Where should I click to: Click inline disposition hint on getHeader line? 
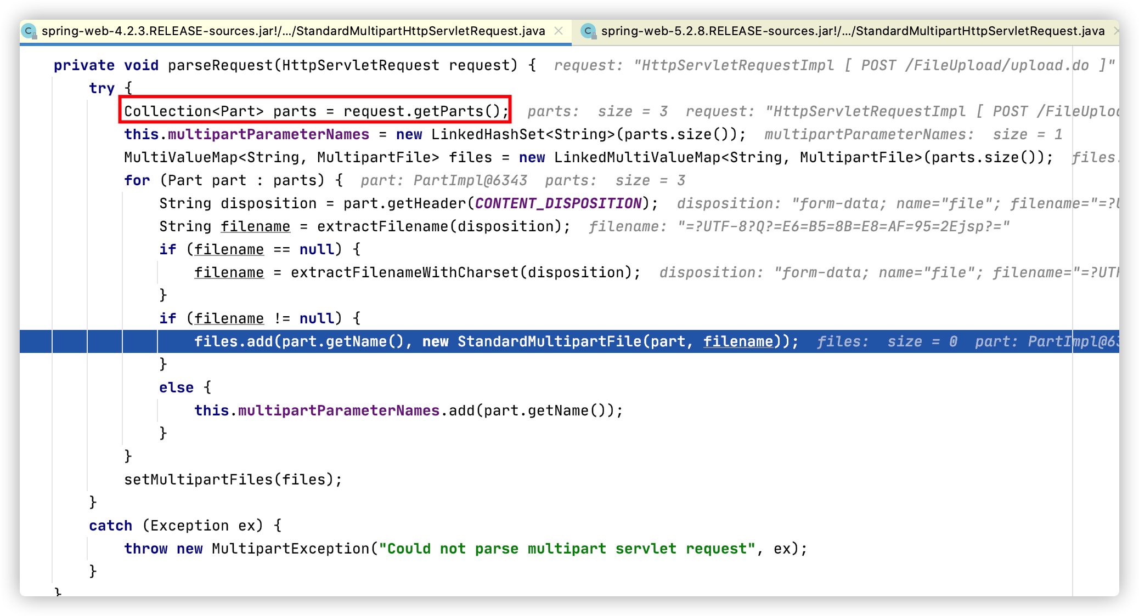coord(898,203)
